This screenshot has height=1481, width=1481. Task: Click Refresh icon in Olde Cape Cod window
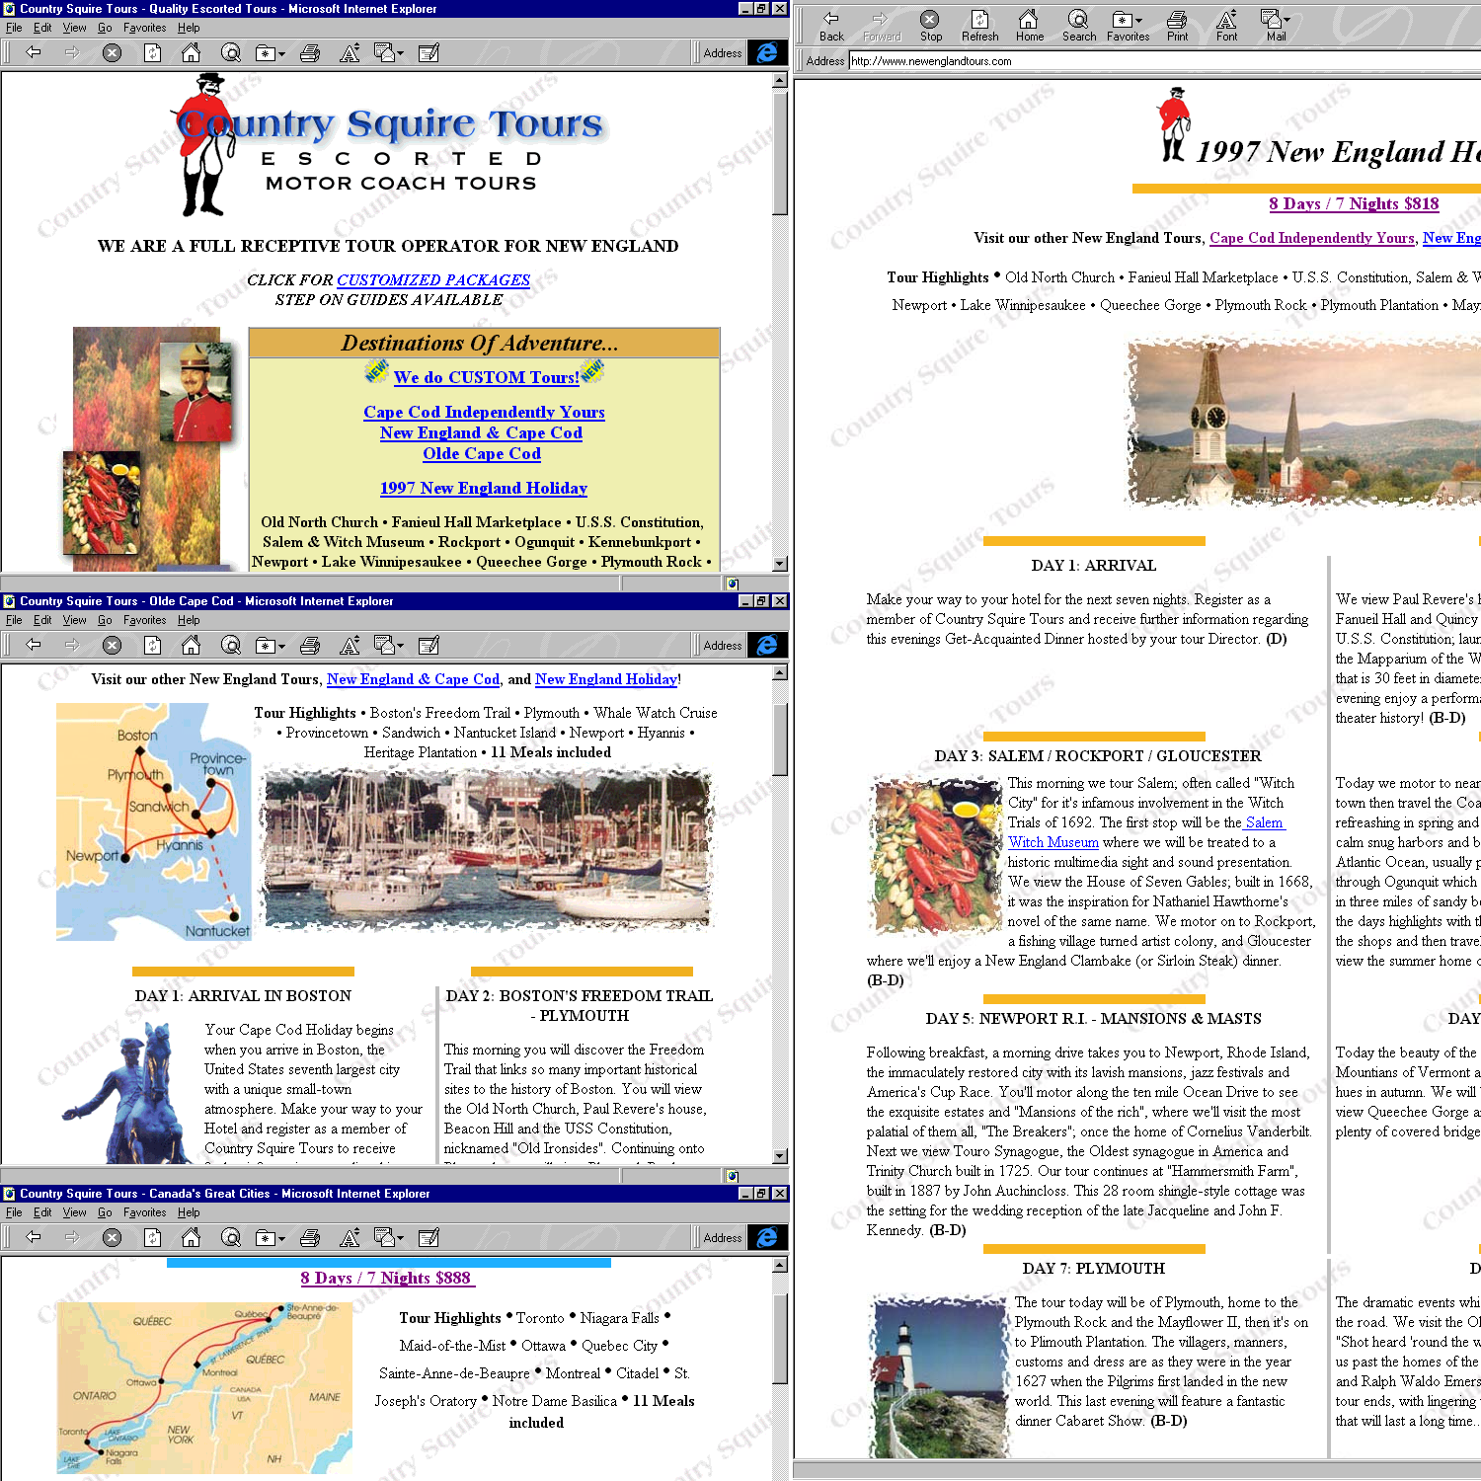tap(152, 645)
